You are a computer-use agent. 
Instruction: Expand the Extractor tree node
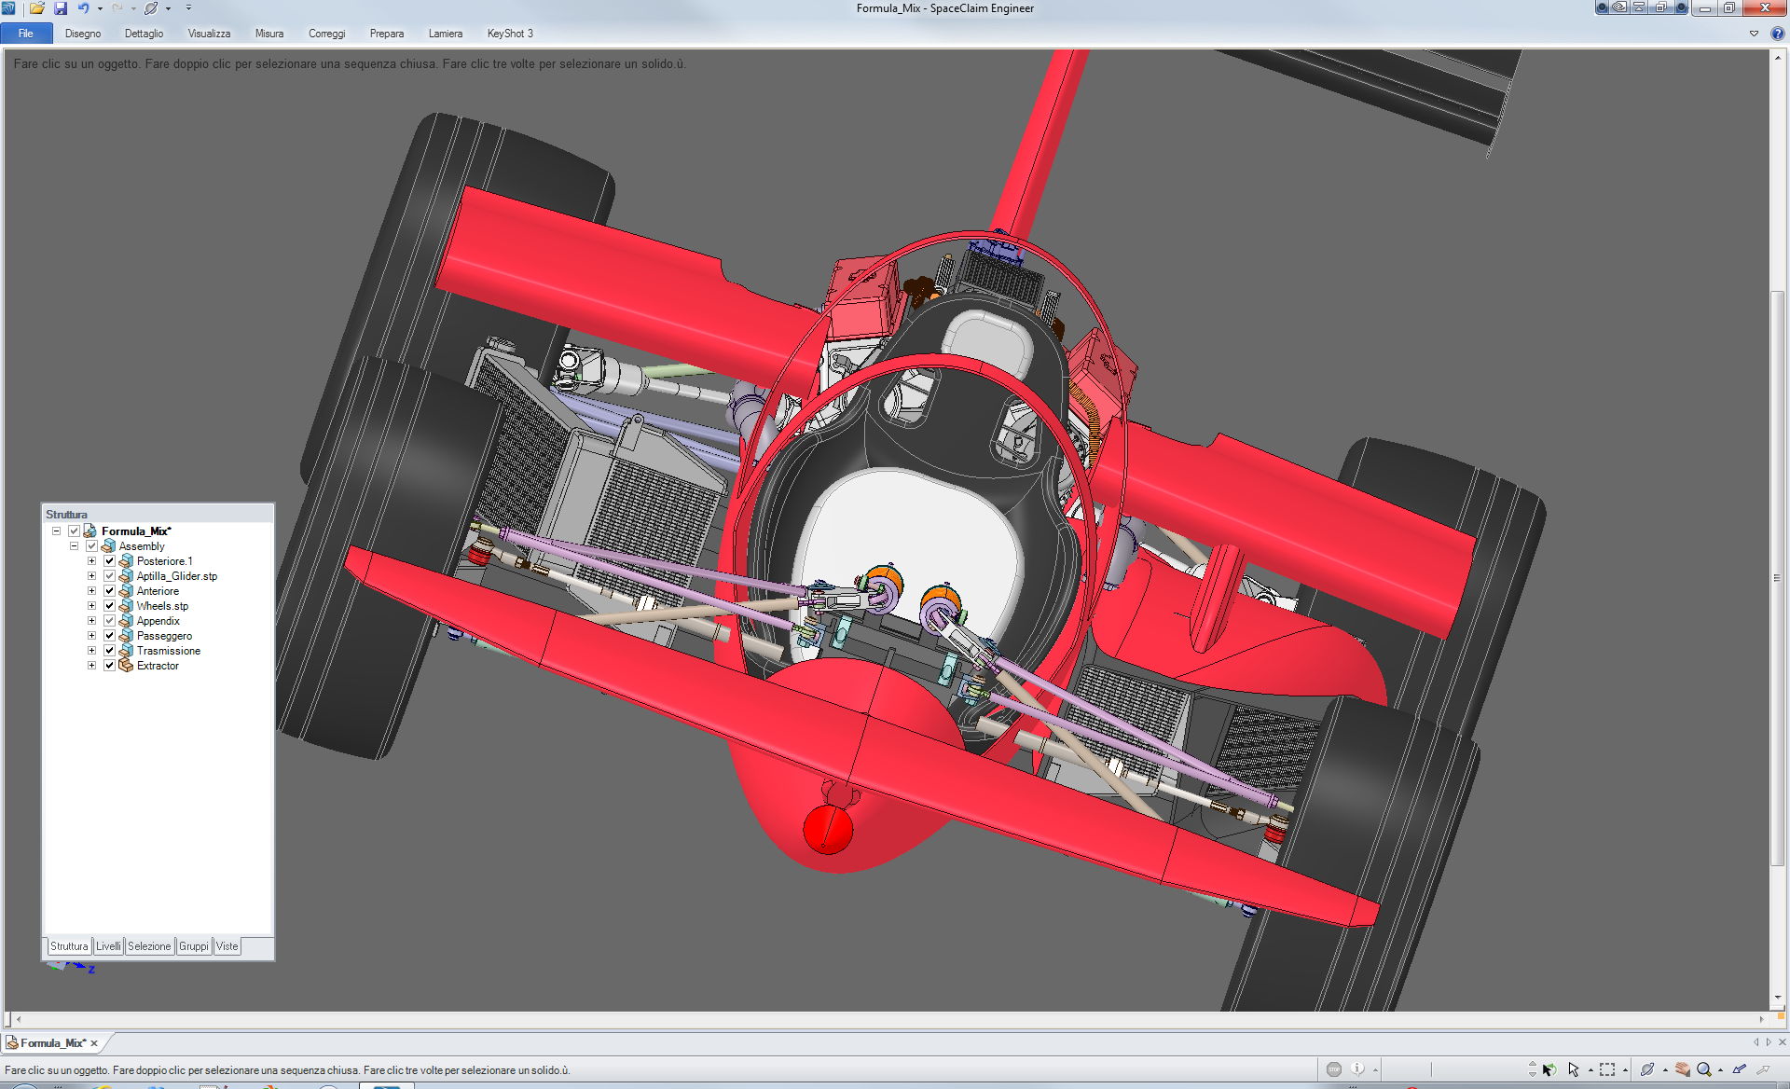(x=91, y=666)
